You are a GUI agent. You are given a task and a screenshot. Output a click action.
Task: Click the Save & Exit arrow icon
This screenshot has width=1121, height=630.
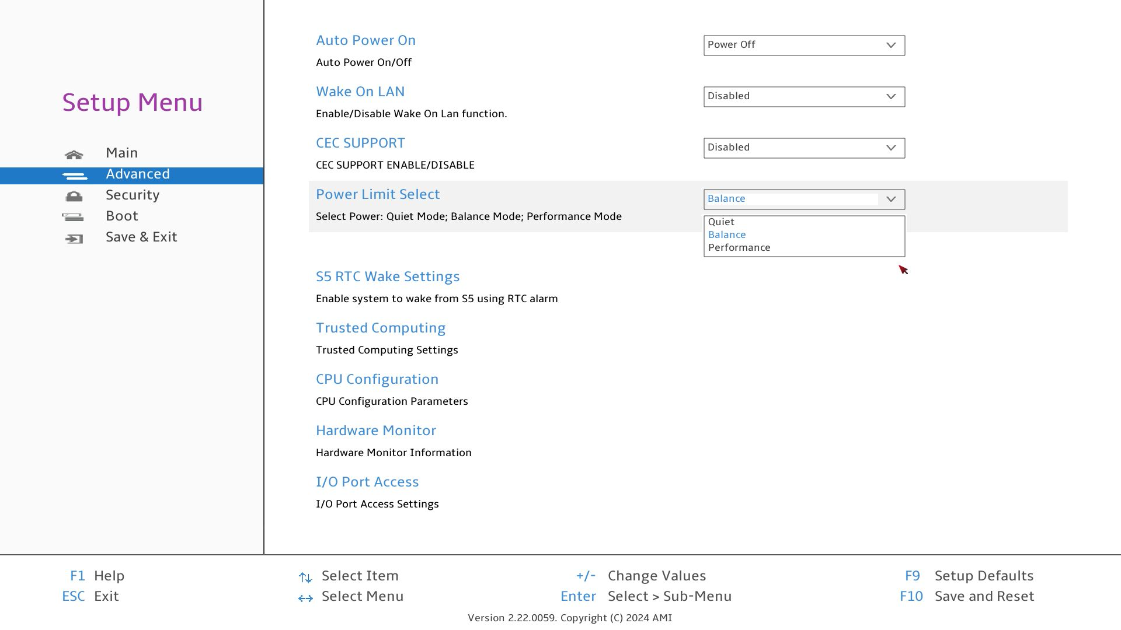tap(74, 239)
